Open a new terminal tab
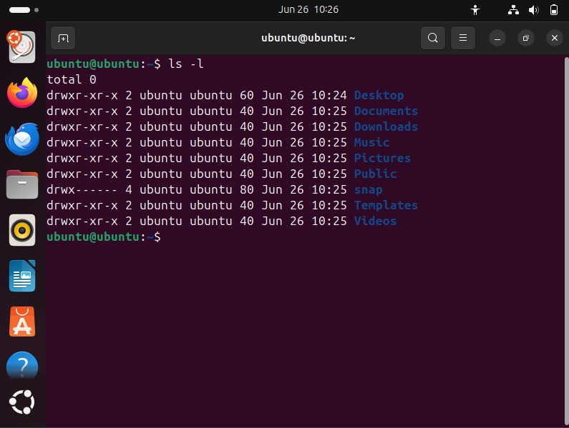The height and width of the screenshot is (428, 569). [x=63, y=38]
